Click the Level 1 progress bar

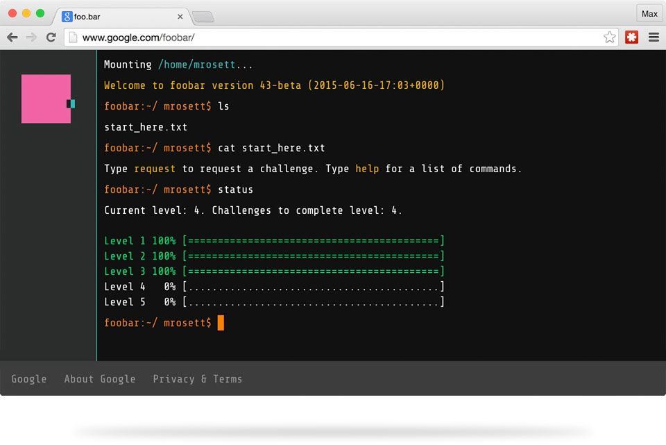pos(314,241)
